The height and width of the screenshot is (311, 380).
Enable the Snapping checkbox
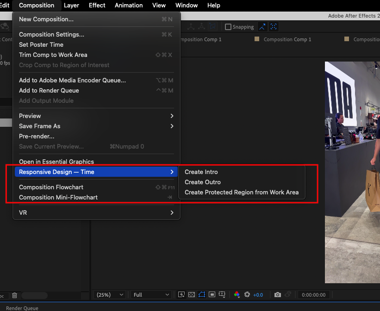(x=228, y=26)
